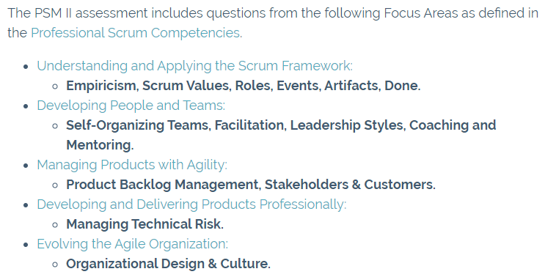Viewport: 545px width, 277px height.
Task: Click the Stakeholders & Customers text
Action: tap(350, 185)
